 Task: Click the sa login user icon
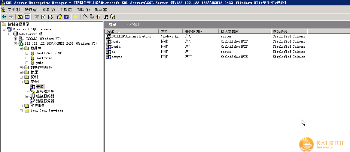(108, 52)
